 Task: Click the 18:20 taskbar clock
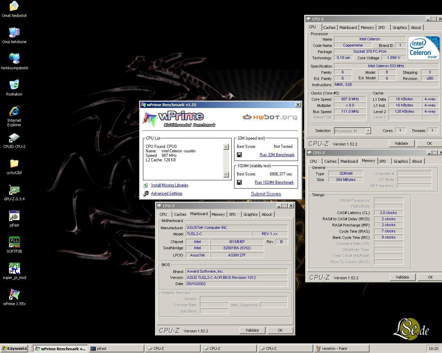point(433,349)
